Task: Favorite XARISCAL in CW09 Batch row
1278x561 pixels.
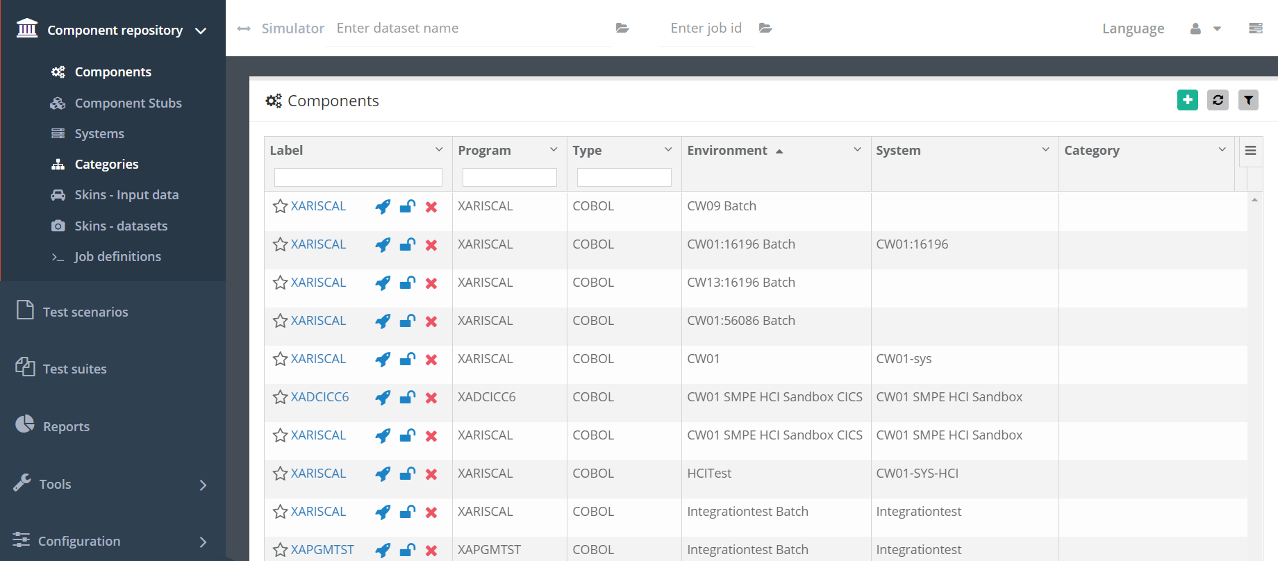Action: pyautogui.click(x=280, y=206)
